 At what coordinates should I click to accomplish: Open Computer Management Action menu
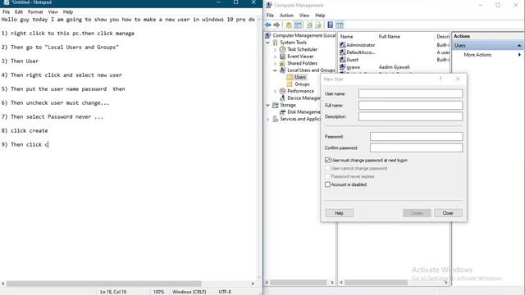(x=286, y=16)
